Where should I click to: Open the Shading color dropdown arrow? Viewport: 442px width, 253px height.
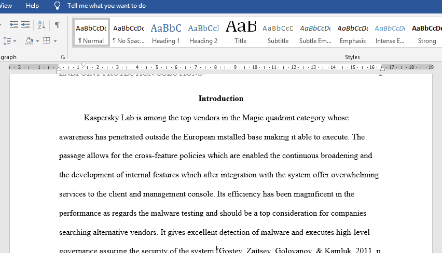(37, 41)
